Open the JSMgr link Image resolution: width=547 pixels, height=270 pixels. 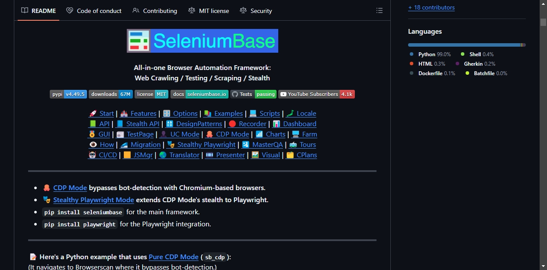pos(138,155)
